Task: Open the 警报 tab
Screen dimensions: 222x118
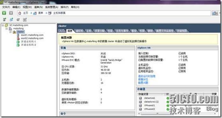Action: coord(134,31)
